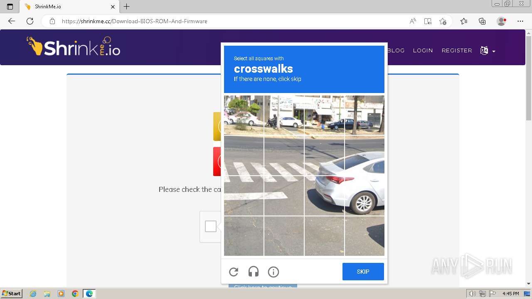Open File Explorer from the taskbar
The image size is (532, 299).
[x=47, y=294]
